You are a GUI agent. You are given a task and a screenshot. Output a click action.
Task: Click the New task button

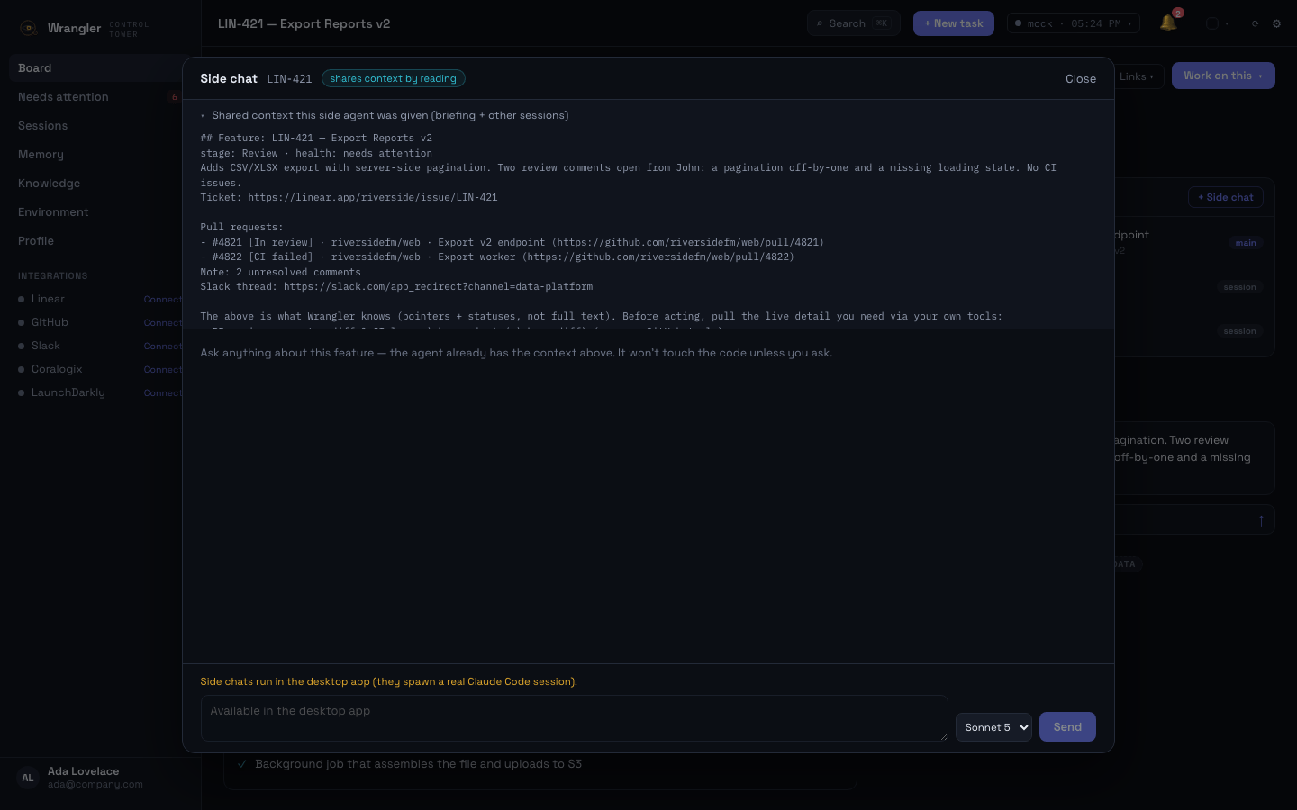(954, 23)
